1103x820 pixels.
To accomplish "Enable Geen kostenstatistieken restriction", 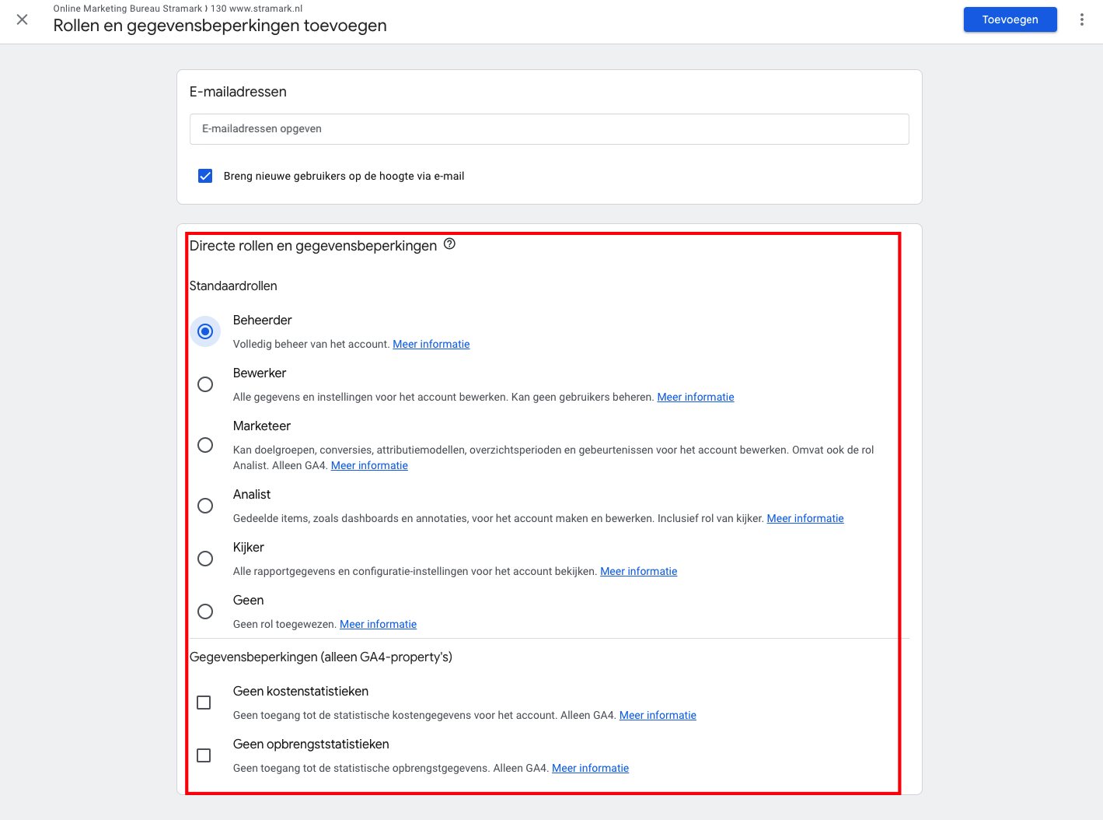I will (x=204, y=703).
